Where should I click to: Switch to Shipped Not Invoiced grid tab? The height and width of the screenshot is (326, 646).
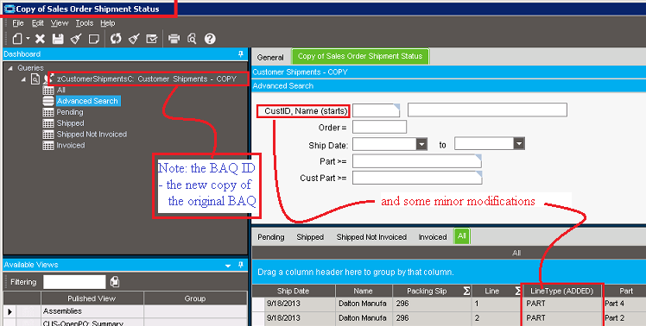pyautogui.click(x=371, y=237)
